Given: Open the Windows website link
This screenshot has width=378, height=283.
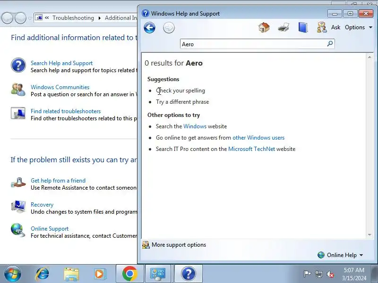Looking at the screenshot, I should pos(195,126).
